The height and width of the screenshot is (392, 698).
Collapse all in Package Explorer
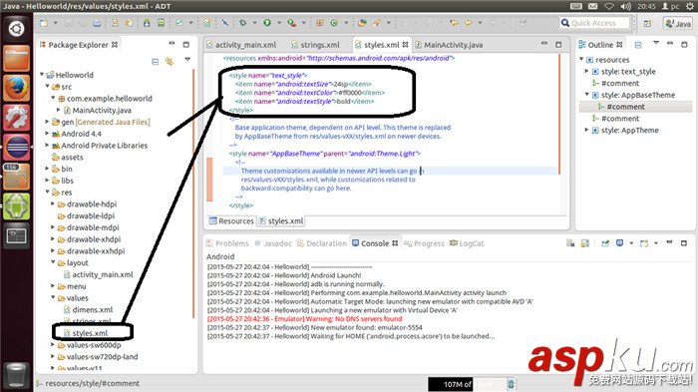[x=155, y=62]
